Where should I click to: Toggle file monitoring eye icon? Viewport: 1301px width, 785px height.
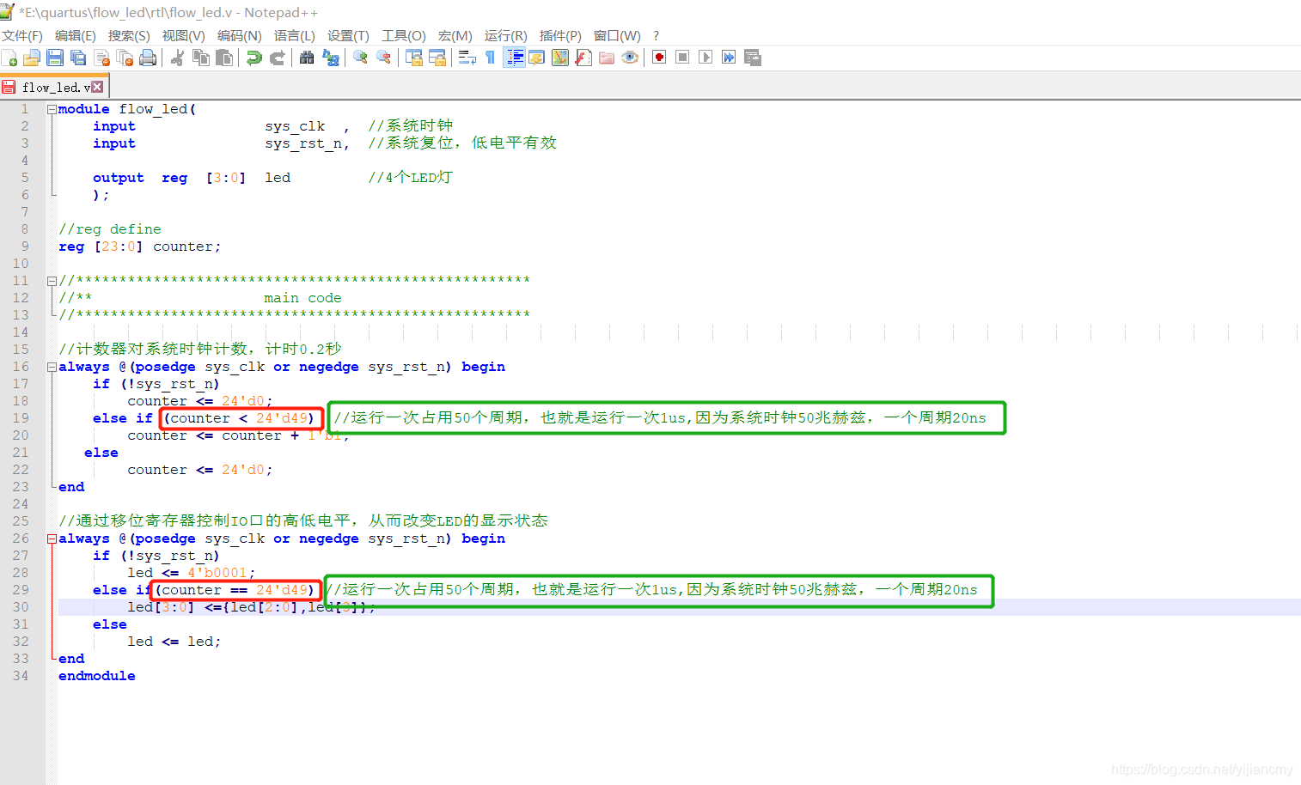(x=630, y=58)
